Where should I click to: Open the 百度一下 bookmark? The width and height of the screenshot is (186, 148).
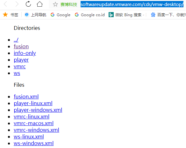[168, 15]
